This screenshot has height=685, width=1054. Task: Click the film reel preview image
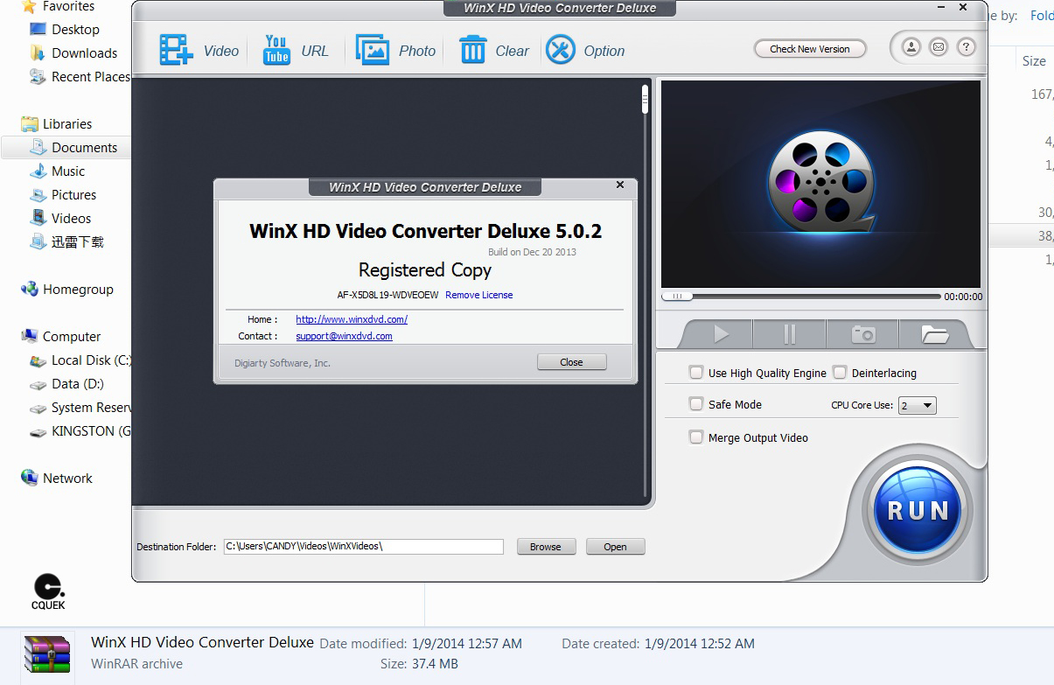(820, 182)
